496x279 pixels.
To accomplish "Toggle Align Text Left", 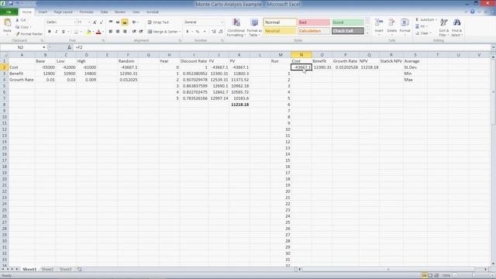I will [111, 32].
